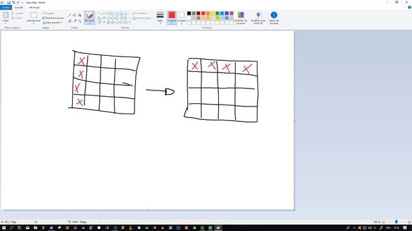Image resolution: width=412 pixels, height=231 pixels.
Task: Open the quick access toolbar customize arrow
Action: click(22, 3)
